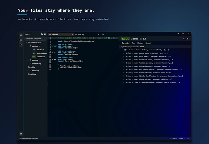Click the magnifier icon on users.http tab
209x144 pixels.
50,34
